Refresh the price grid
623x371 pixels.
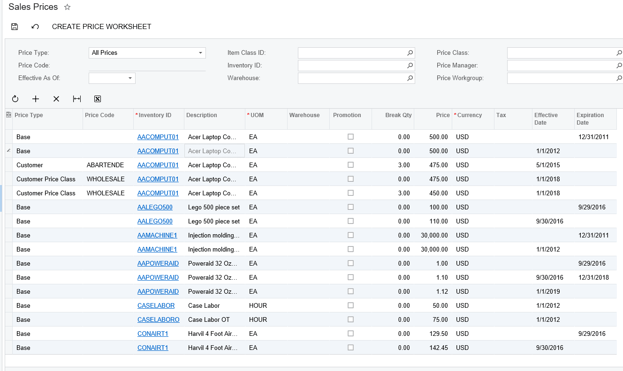click(x=15, y=99)
